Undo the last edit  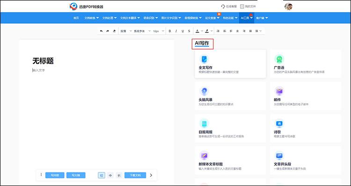click(101, 31)
